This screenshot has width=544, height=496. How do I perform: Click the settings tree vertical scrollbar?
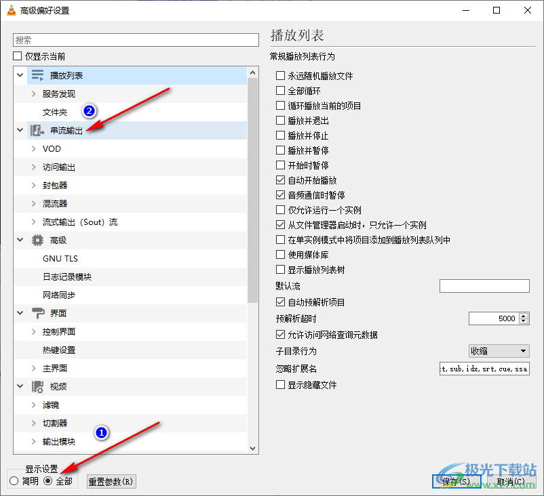(253, 203)
